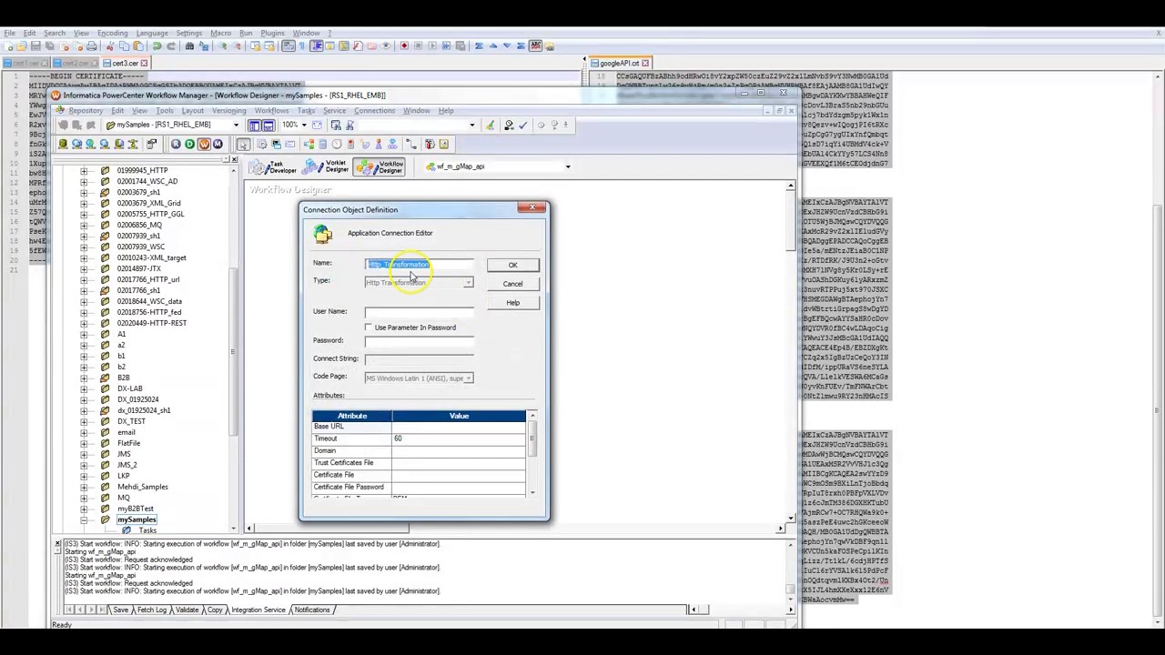
Task: Click the Password input field
Action: tap(419, 341)
